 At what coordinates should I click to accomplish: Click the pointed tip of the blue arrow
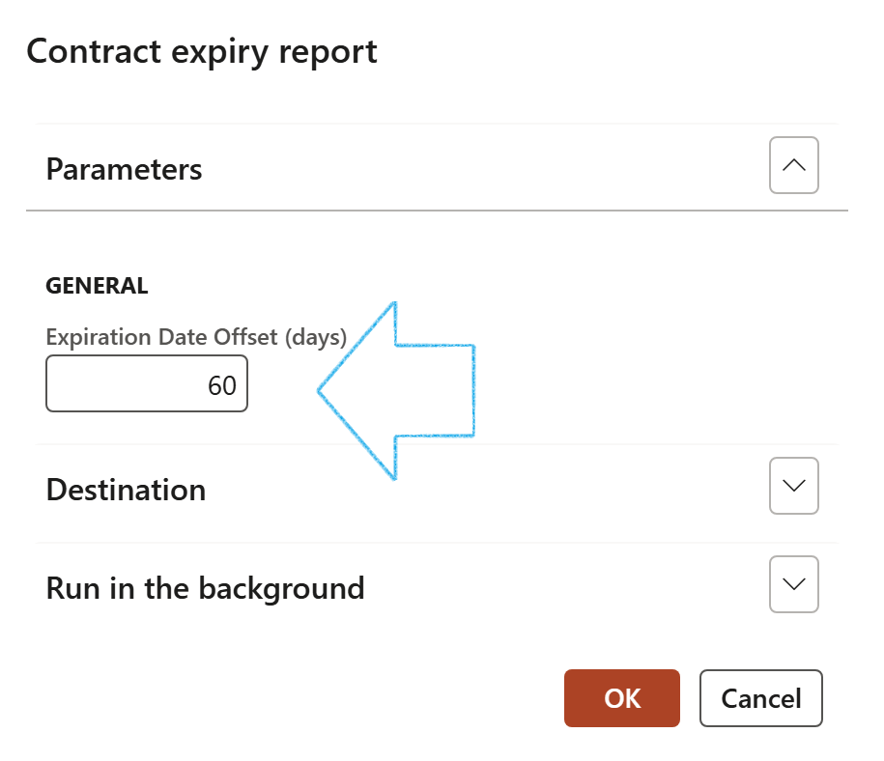[322, 390]
